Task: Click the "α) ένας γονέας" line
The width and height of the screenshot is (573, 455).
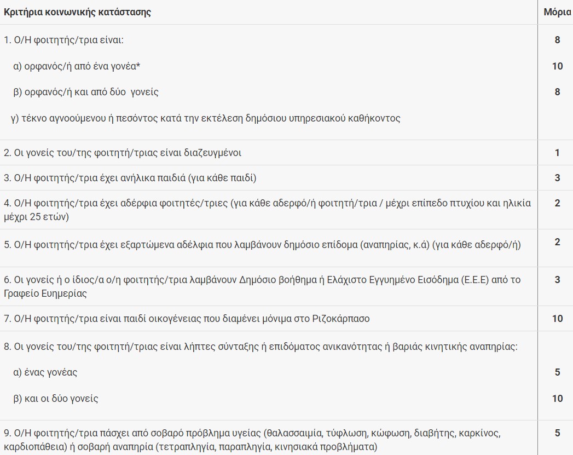Action: pos(45,372)
